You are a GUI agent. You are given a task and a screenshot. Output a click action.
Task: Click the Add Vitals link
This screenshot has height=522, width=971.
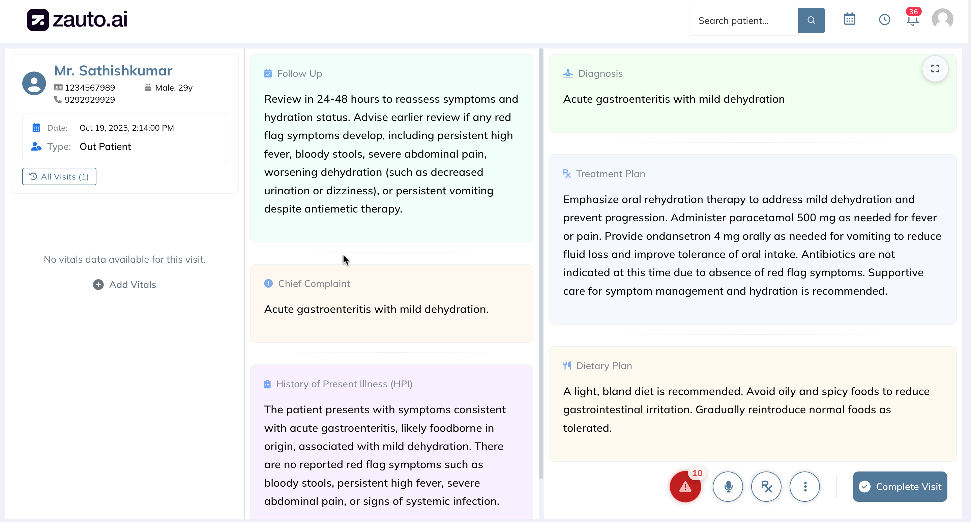124,284
